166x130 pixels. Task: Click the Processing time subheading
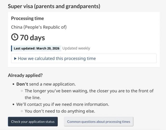[x=27, y=18]
